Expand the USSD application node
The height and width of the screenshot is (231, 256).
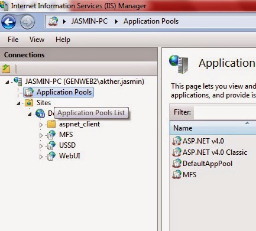pos(41,146)
